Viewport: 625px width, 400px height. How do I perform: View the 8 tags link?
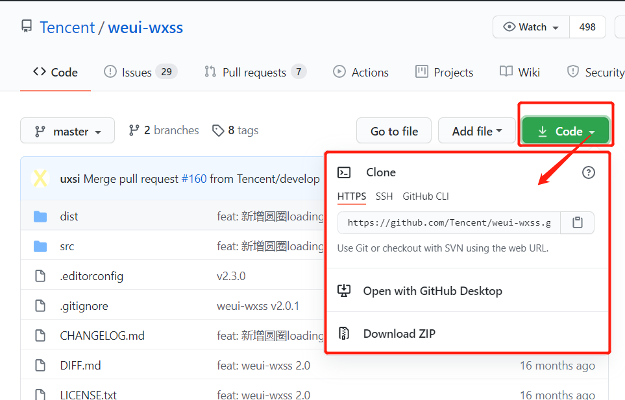(x=236, y=130)
